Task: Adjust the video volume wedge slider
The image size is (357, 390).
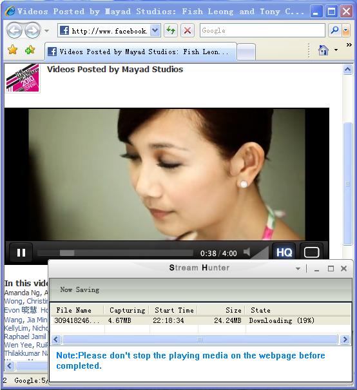Action: (260, 252)
